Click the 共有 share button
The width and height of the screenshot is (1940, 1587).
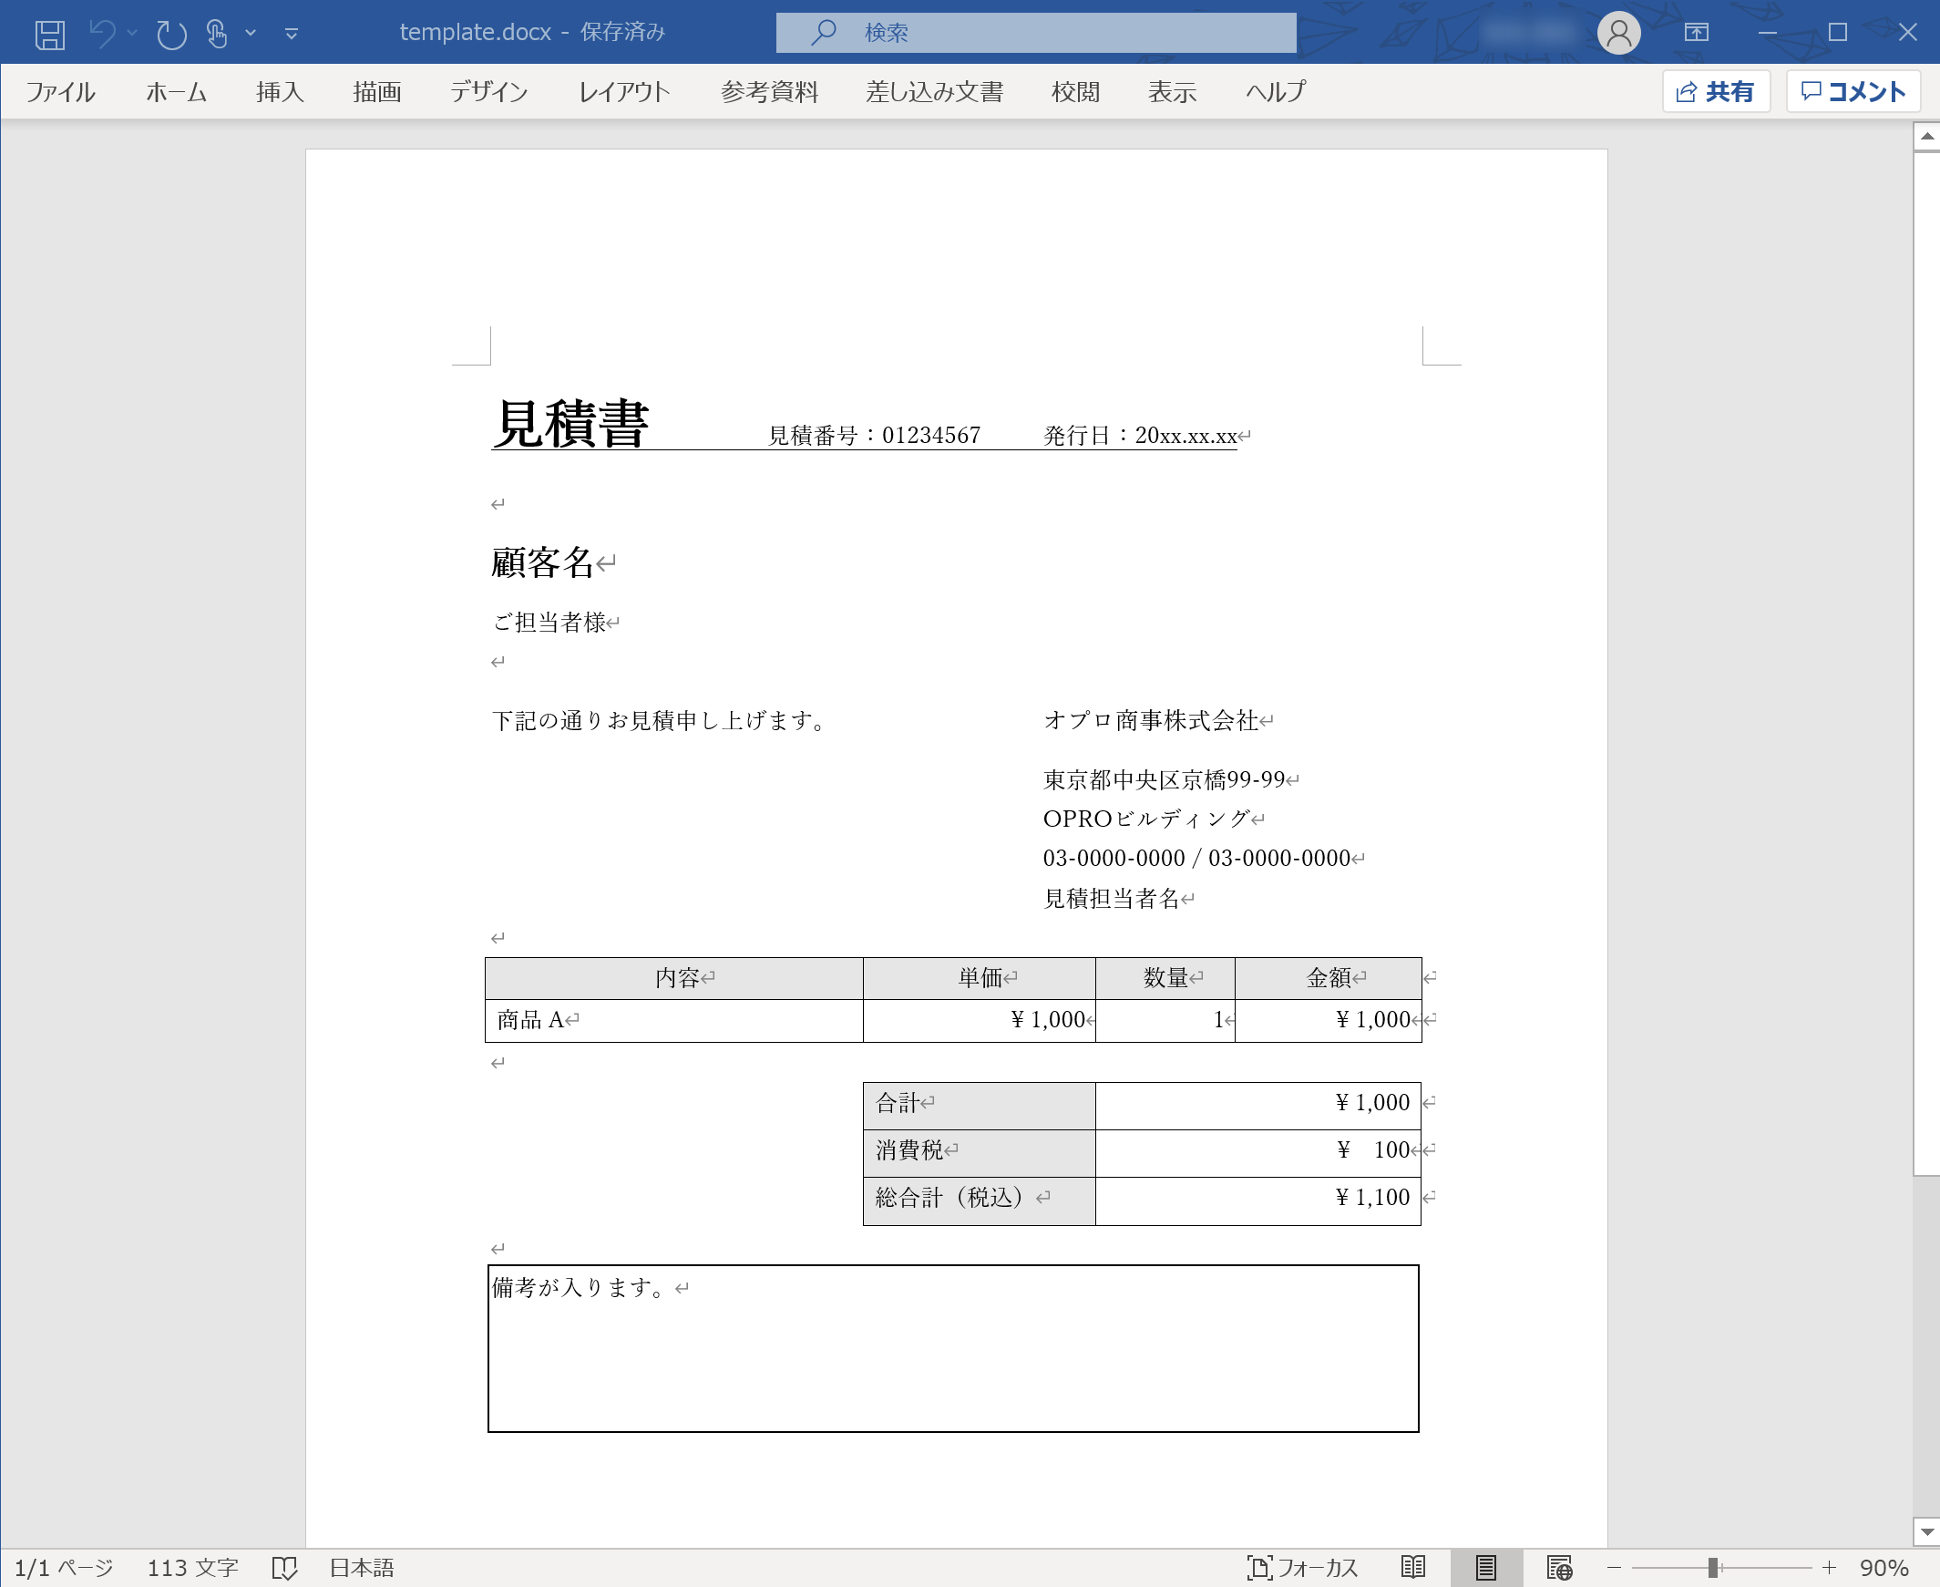(1715, 91)
